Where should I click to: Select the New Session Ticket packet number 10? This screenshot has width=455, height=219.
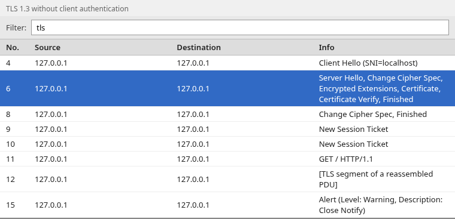click(x=227, y=144)
